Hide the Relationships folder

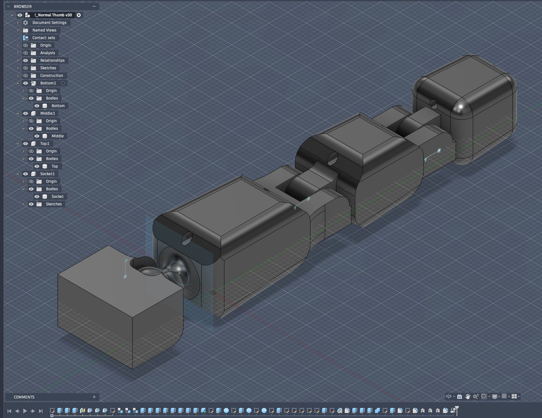tap(26, 60)
